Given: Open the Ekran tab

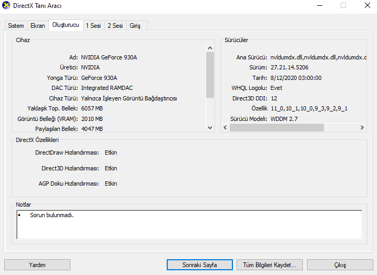Looking at the screenshot, I should 38,26.
